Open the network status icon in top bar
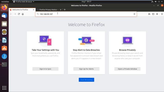The width and height of the screenshot is (164, 92). [x=152, y=2]
